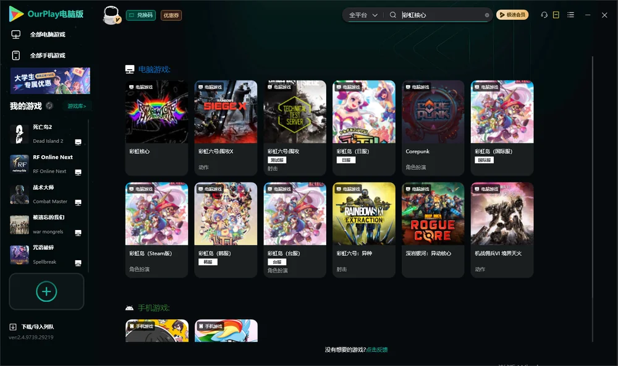Refresh the 我的游戏 list
Viewport: 618px width, 366px height.
pyautogui.click(x=49, y=106)
